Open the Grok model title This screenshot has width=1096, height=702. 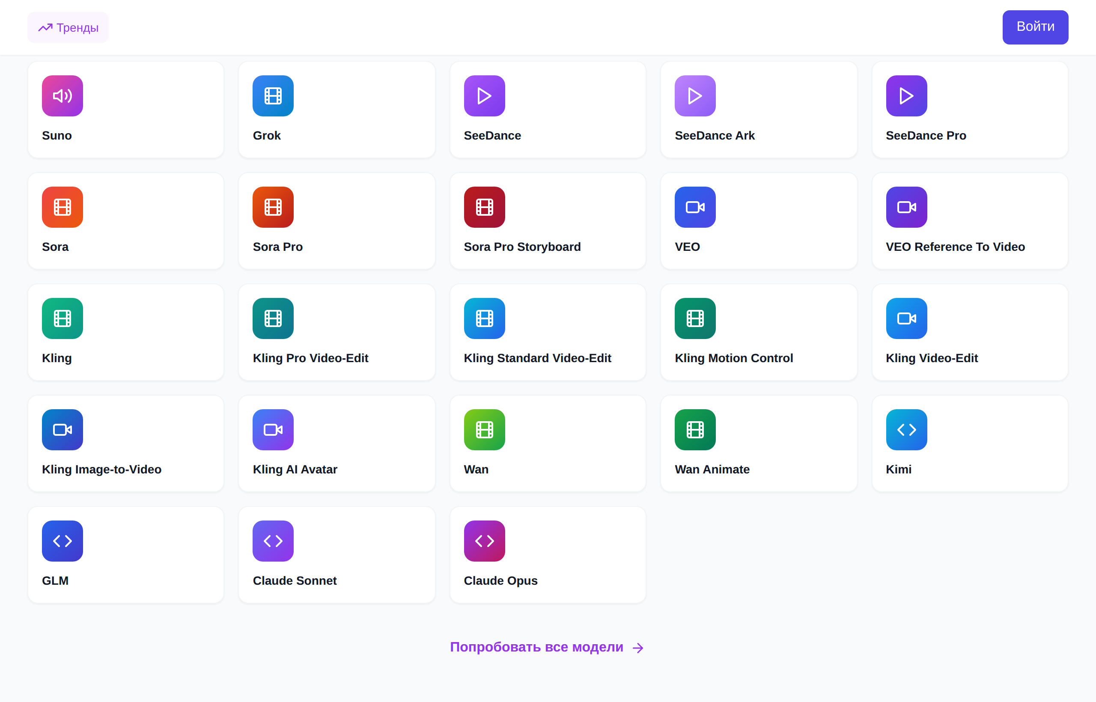[267, 135]
